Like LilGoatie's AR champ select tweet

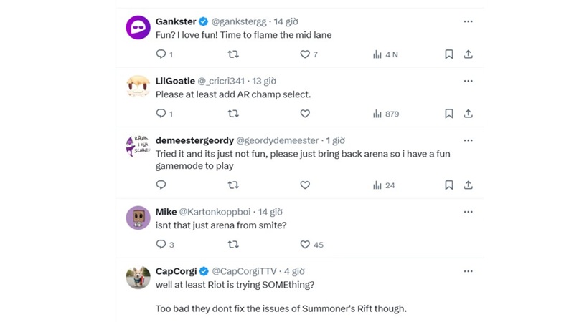click(x=305, y=114)
